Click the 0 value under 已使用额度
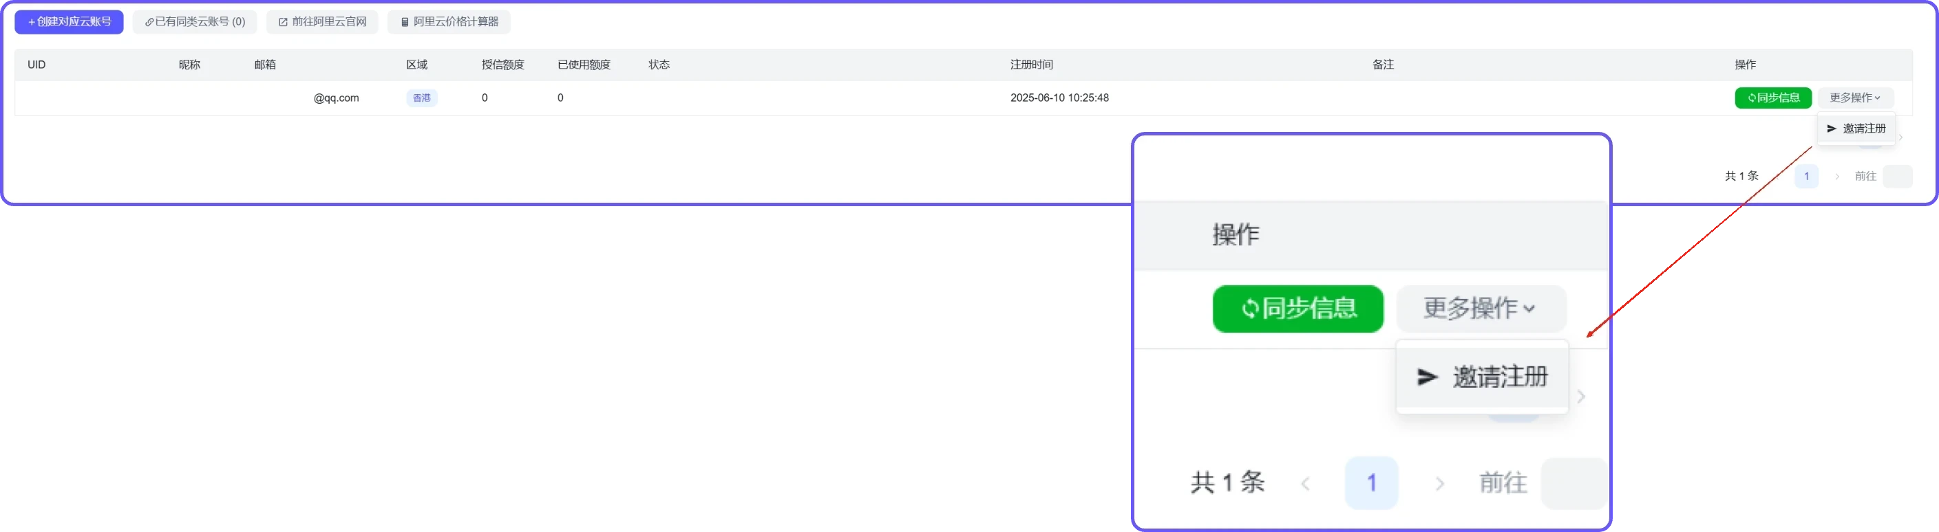 click(560, 98)
